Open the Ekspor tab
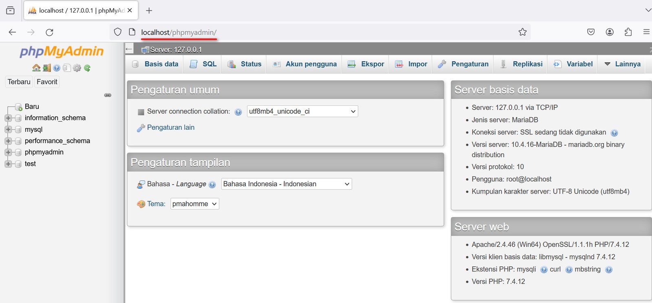 366,64
